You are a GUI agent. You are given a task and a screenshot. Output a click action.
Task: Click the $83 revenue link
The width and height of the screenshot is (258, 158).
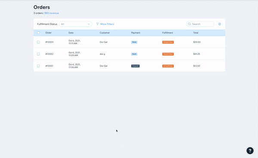click(x=52, y=13)
